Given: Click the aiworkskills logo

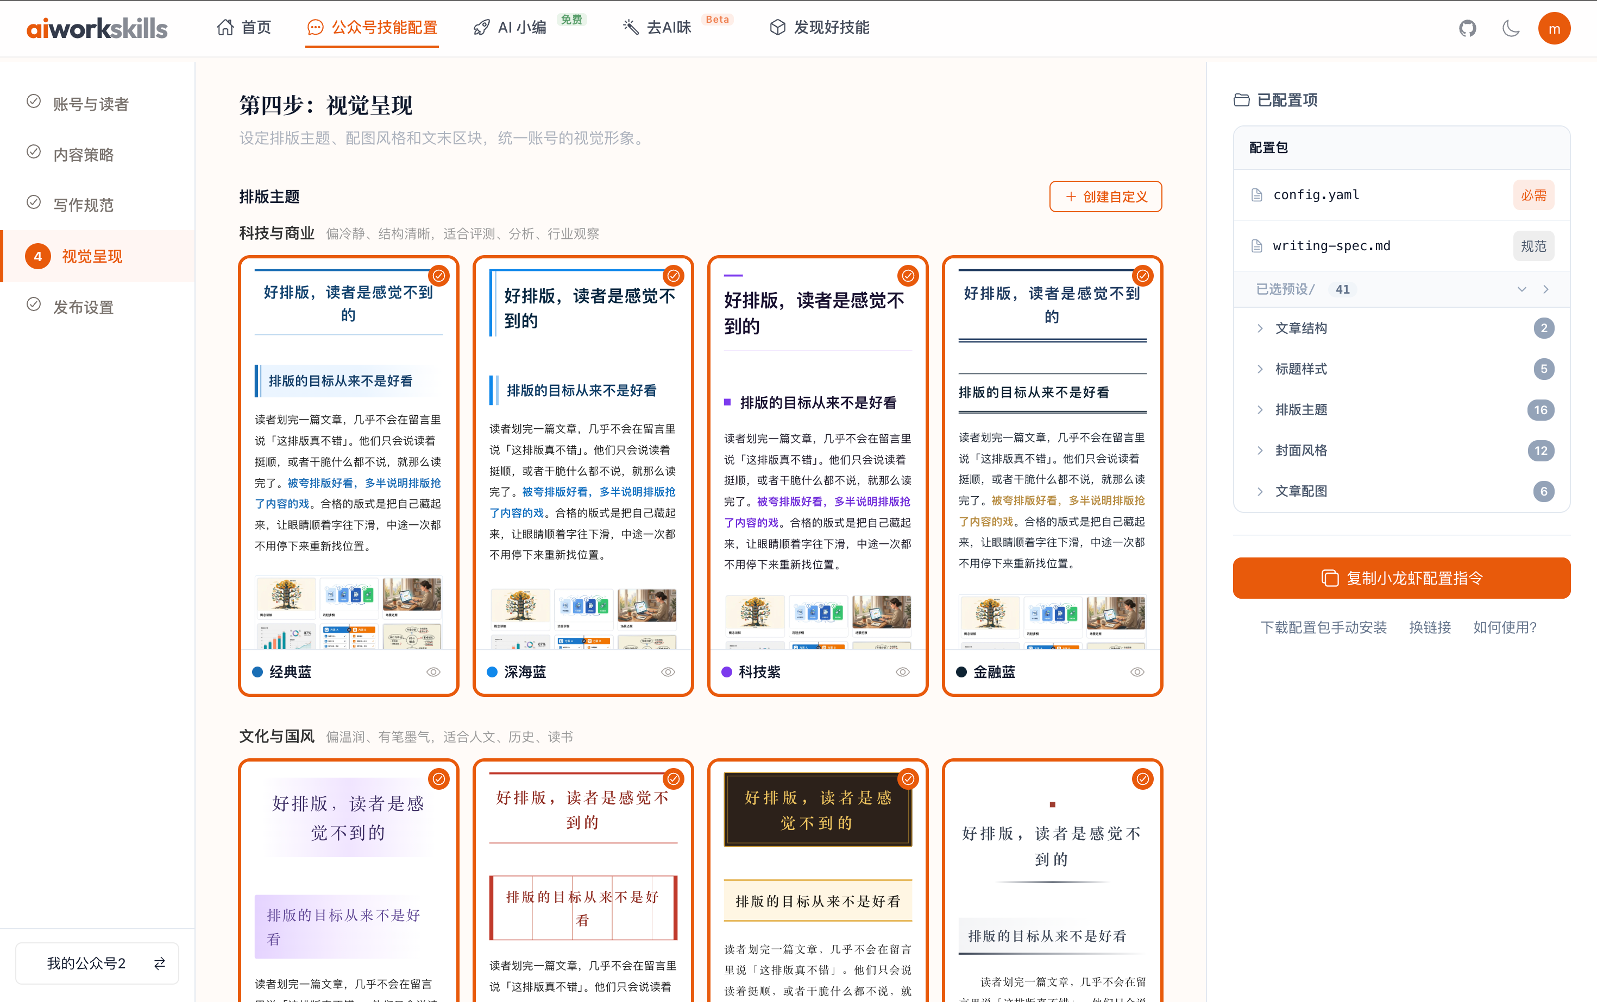Looking at the screenshot, I should (97, 28).
